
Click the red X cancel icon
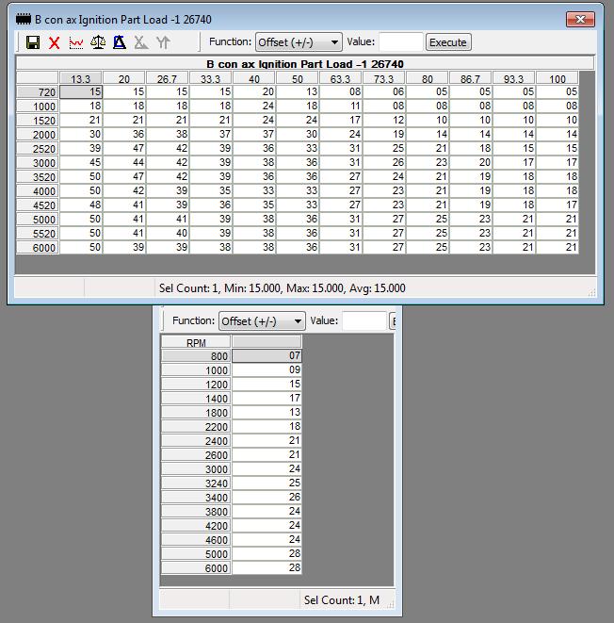(x=54, y=42)
